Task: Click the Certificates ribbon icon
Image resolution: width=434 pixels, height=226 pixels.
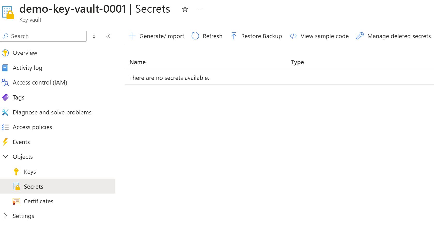Action: coord(16,201)
